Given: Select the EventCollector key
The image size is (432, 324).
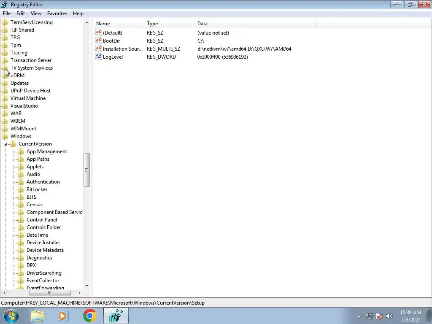Looking at the screenshot, I should (x=43, y=281).
